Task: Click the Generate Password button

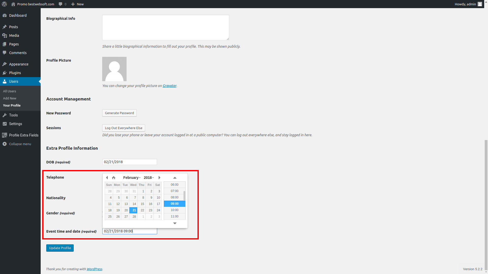Action: (x=119, y=113)
